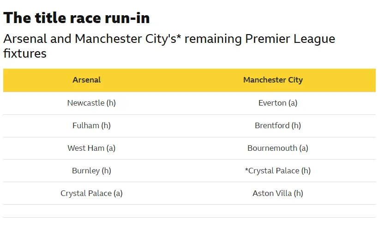Select the Manchester City column header
The width and height of the screenshot is (378, 225).
[x=273, y=80]
